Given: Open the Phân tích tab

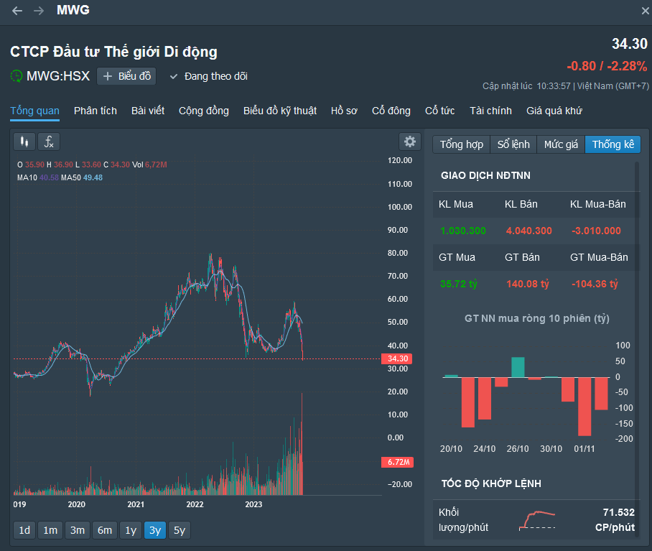Looking at the screenshot, I should point(96,111).
